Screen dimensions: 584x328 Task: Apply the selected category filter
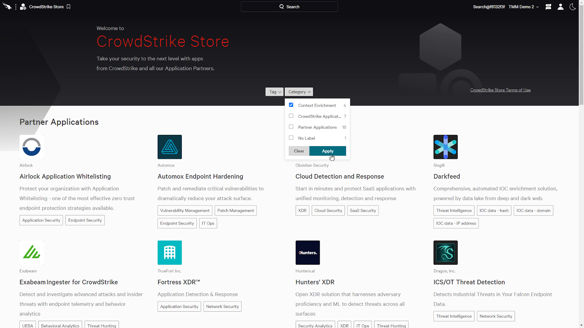click(328, 151)
